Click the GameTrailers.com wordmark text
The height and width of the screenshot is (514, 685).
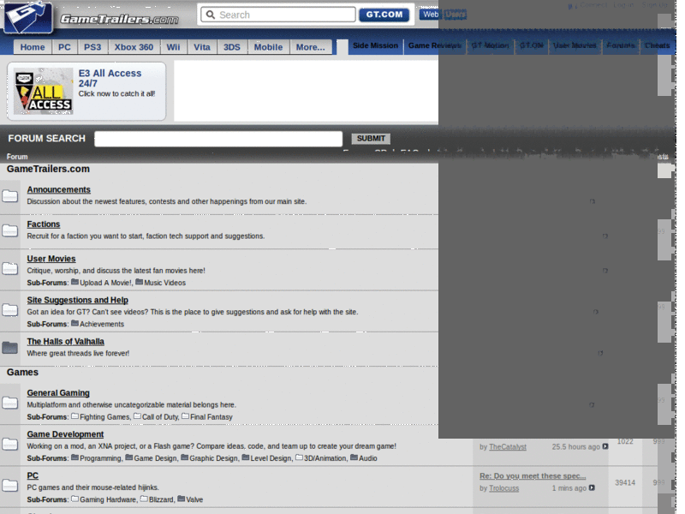[119, 19]
